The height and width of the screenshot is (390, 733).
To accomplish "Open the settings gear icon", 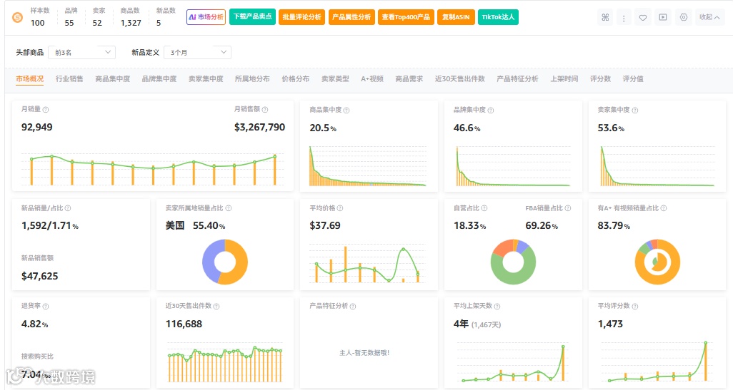I will pos(684,17).
